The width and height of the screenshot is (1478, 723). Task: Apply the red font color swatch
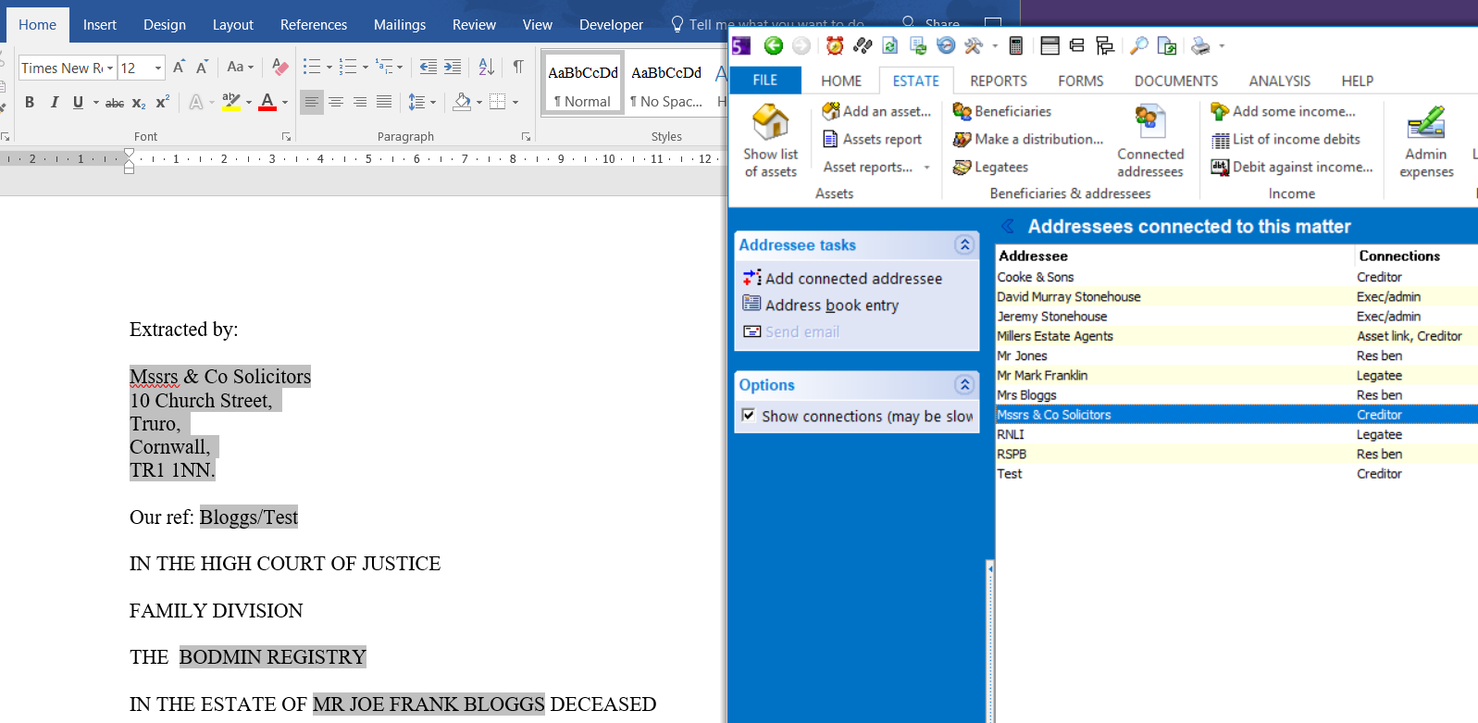pyautogui.click(x=267, y=102)
